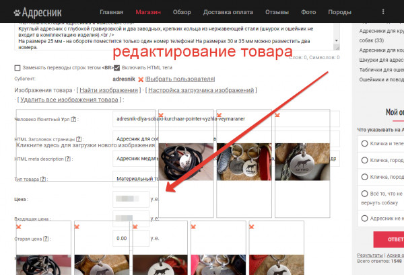Image resolution: width=404 pixels, height=275 pixels.
Task: Open the single tag on rope thumbnail
Action: click(x=302, y=162)
